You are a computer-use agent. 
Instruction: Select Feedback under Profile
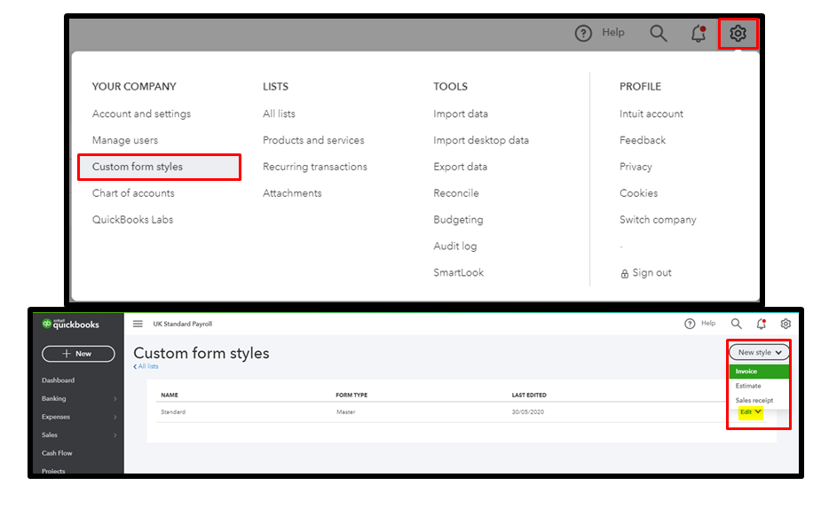643,140
